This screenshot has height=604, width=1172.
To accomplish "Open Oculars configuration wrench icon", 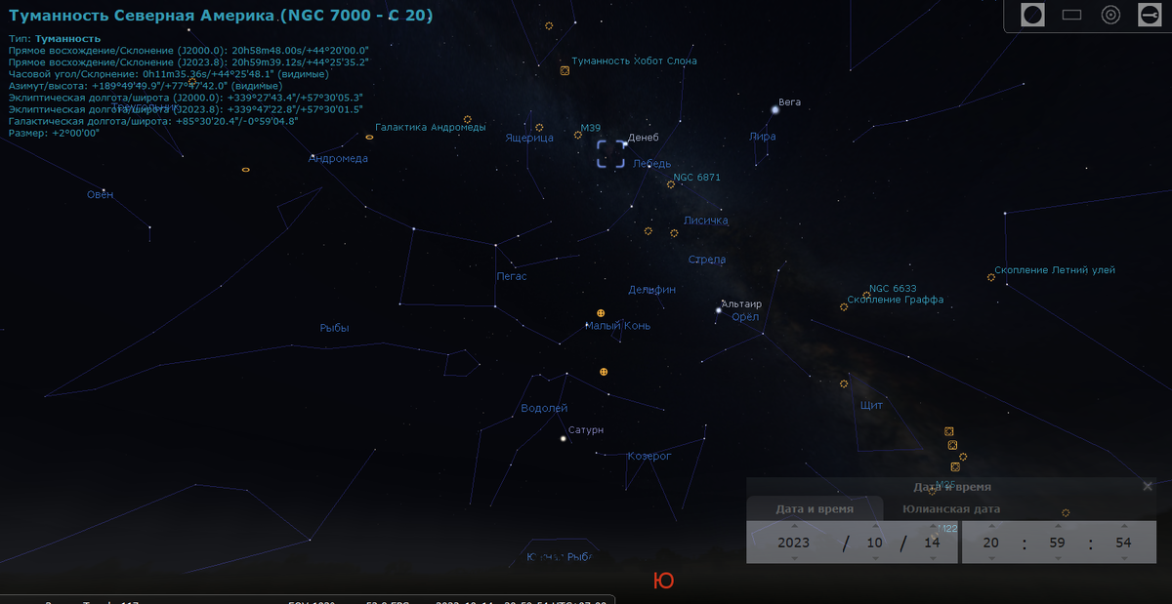I will point(1150,15).
